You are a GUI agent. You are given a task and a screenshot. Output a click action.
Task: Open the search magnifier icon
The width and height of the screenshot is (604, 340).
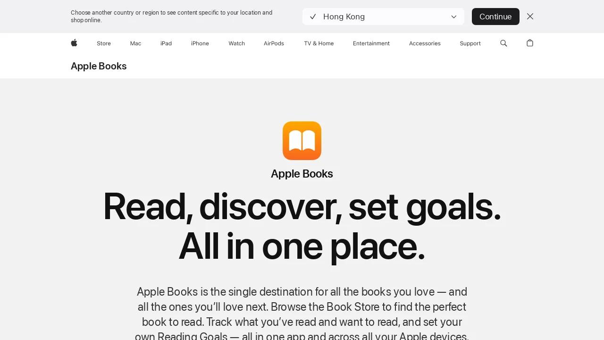click(503, 43)
